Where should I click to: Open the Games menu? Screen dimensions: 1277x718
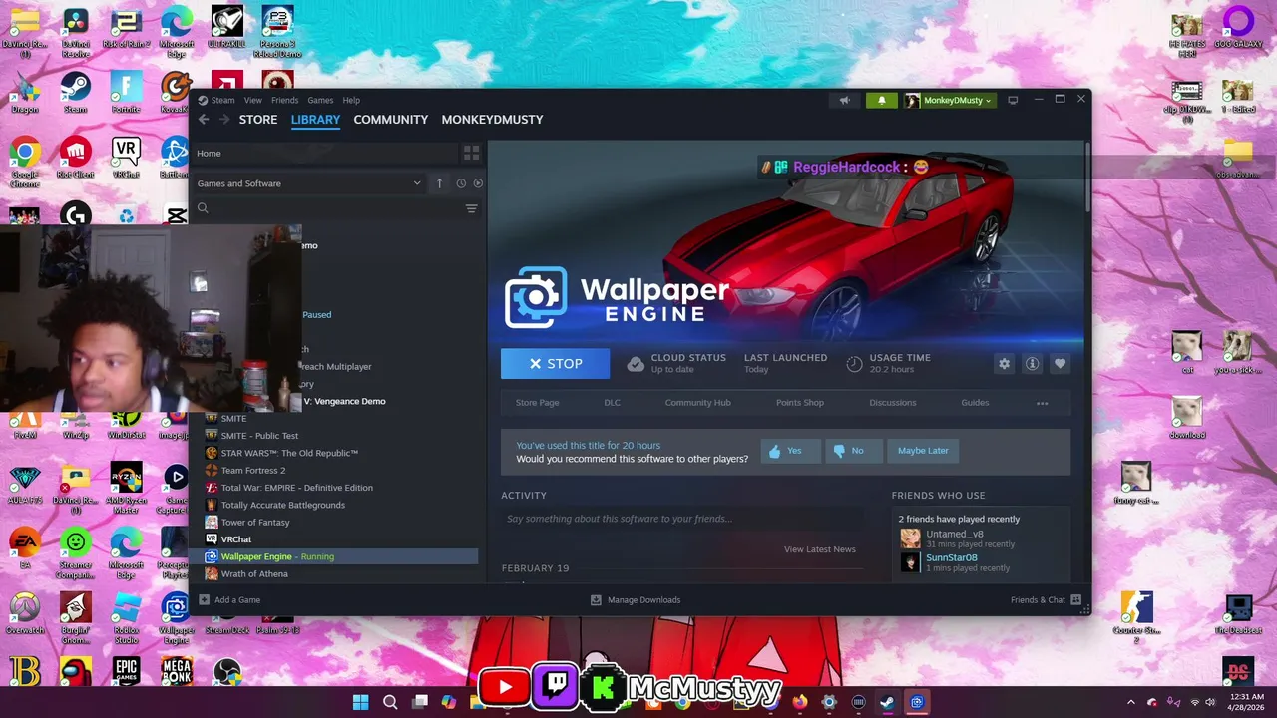click(320, 100)
